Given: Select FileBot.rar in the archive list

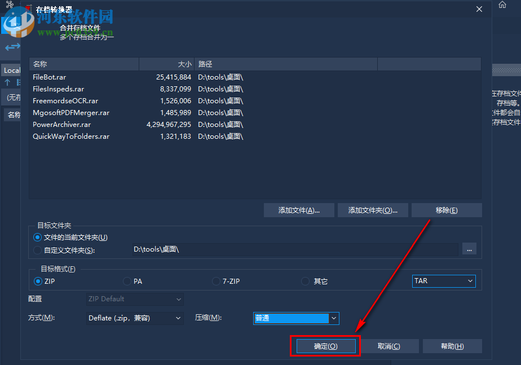Looking at the screenshot, I should (50, 77).
